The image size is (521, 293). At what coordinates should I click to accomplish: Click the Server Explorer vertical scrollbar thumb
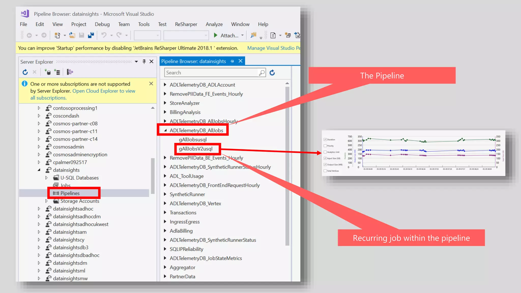(153, 176)
